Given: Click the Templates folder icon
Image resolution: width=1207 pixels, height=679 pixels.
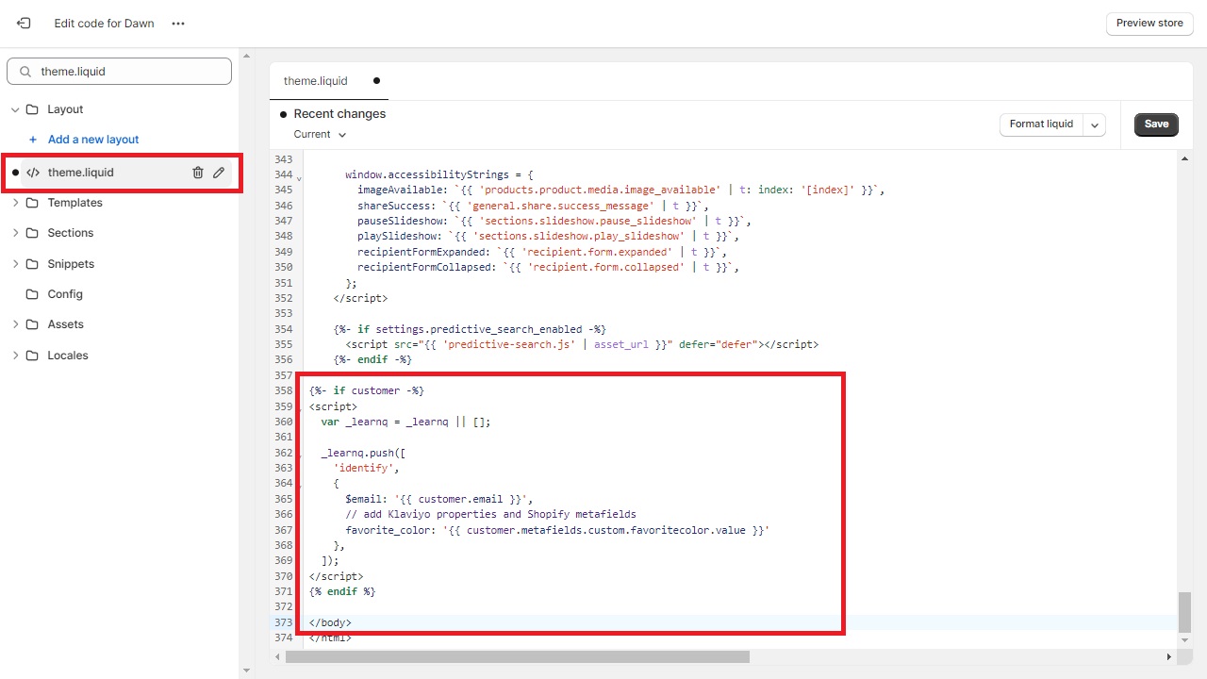Looking at the screenshot, I should coord(33,203).
